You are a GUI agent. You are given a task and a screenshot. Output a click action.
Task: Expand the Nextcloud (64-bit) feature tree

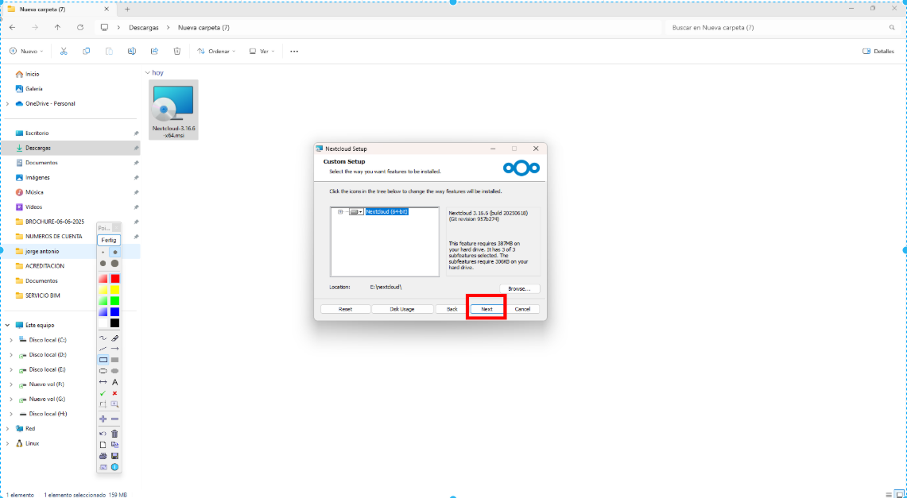pyautogui.click(x=340, y=211)
